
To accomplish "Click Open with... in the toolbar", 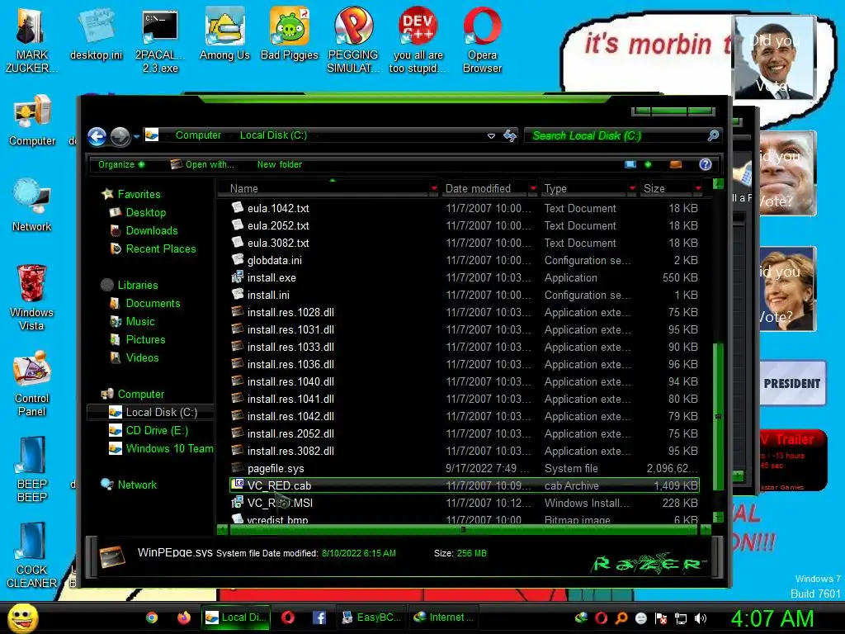I will [203, 164].
